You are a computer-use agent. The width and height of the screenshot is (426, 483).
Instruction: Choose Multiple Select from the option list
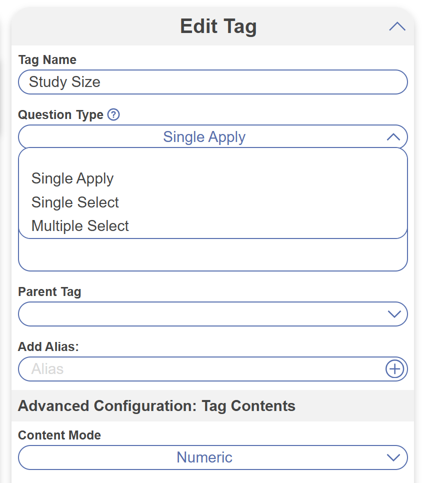(80, 226)
